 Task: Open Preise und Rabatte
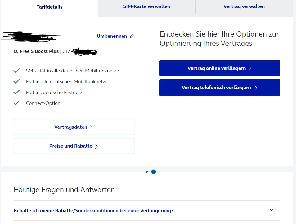pos(74,146)
